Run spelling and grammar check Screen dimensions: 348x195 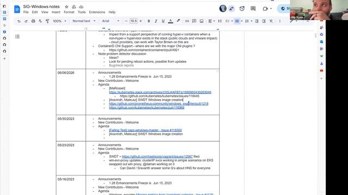point(40,21)
